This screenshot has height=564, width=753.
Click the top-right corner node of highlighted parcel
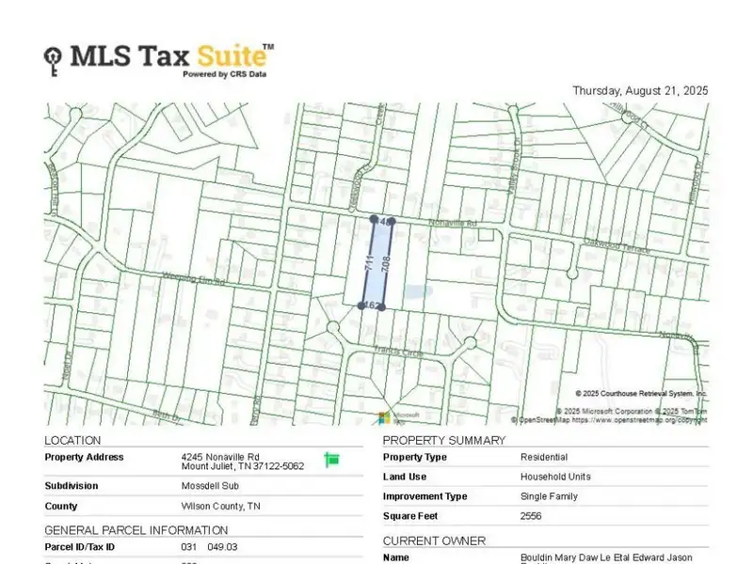pos(392,222)
